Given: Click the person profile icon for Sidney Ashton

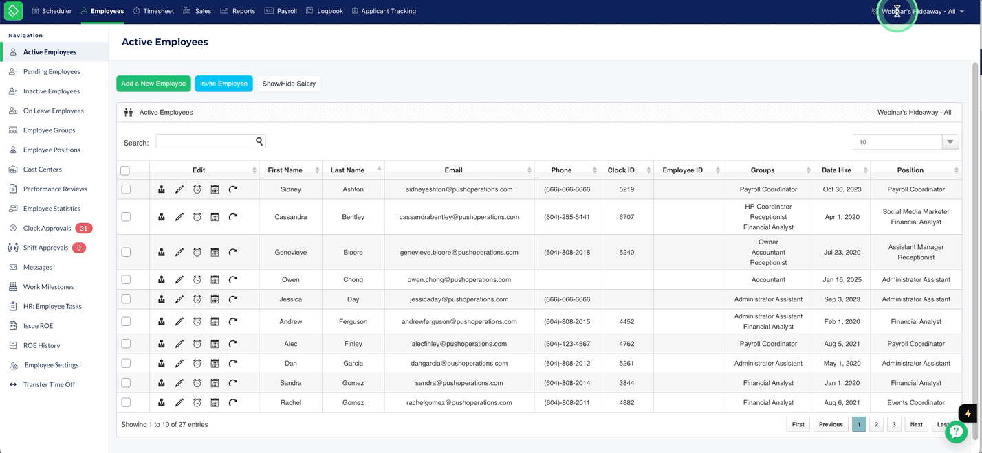Looking at the screenshot, I should [x=162, y=189].
